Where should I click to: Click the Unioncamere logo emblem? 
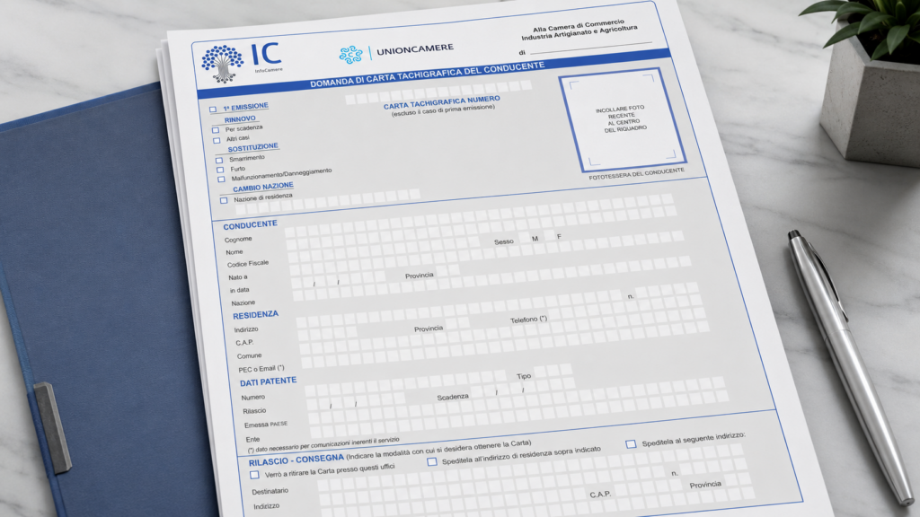click(x=351, y=55)
